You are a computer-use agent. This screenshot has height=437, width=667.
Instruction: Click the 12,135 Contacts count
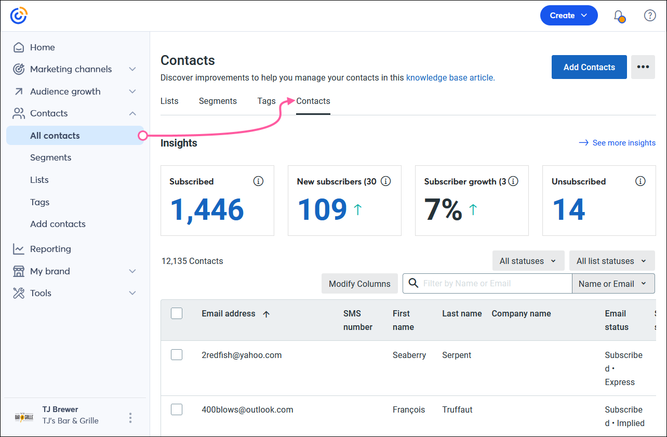(192, 261)
